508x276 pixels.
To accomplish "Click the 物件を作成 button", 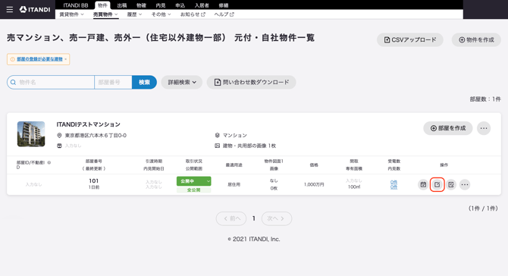I will pyautogui.click(x=476, y=40).
